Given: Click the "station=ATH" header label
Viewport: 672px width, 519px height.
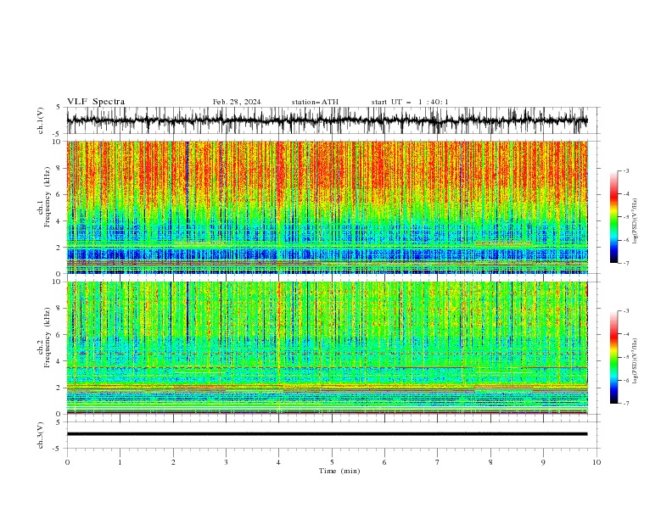Looking at the screenshot, I should 315,102.
